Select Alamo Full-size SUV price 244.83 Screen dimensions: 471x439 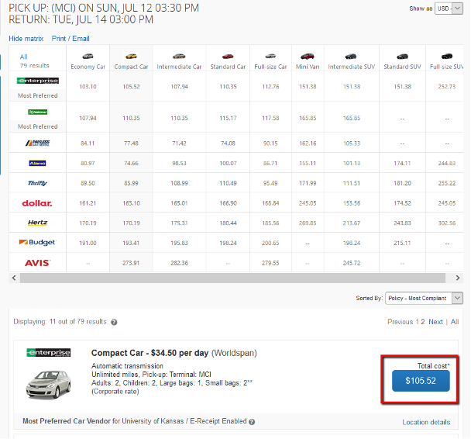[447, 164]
